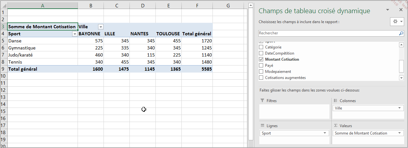
Task: Select column B header
Action: point(91,5)
